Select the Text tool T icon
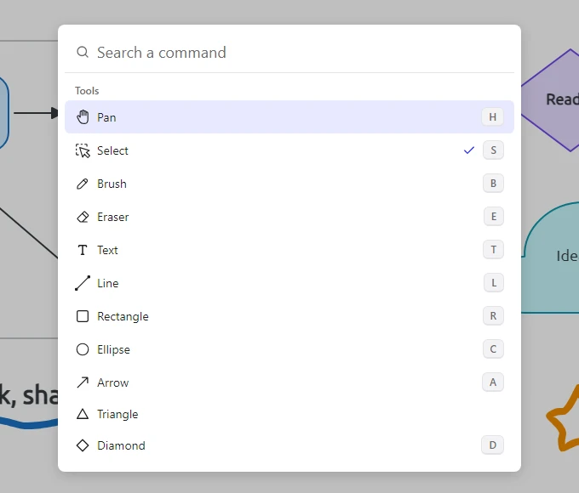The width and height of the screenshot is (579, 493). (83, 250)
